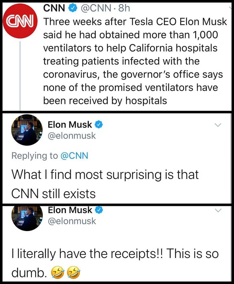Image resolution: width=234 pixels, height=284 pixels.
Task: Open the Elon Musk name in the middle tweet
Action: coord(70,125)
